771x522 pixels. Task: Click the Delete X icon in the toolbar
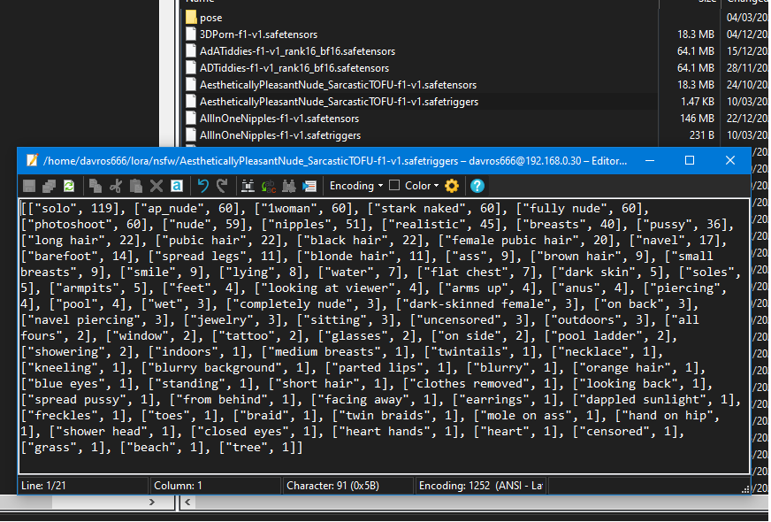(x=156, y=186)
